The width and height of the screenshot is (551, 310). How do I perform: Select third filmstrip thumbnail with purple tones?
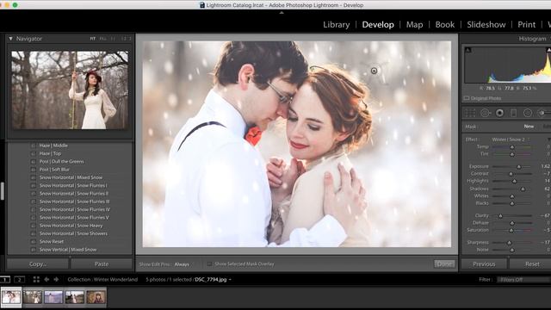[x=53, y=297]
